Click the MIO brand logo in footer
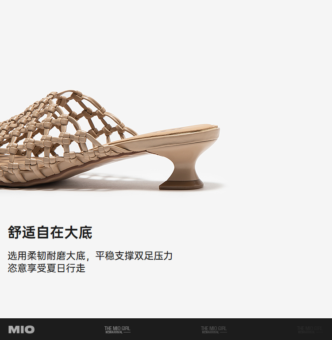 pyautogui.click(x=21, y=329)
